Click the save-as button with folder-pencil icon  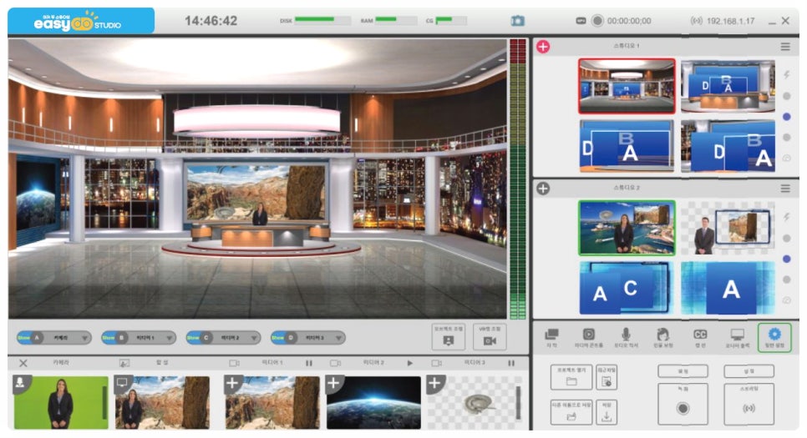[x=571, y=412]
